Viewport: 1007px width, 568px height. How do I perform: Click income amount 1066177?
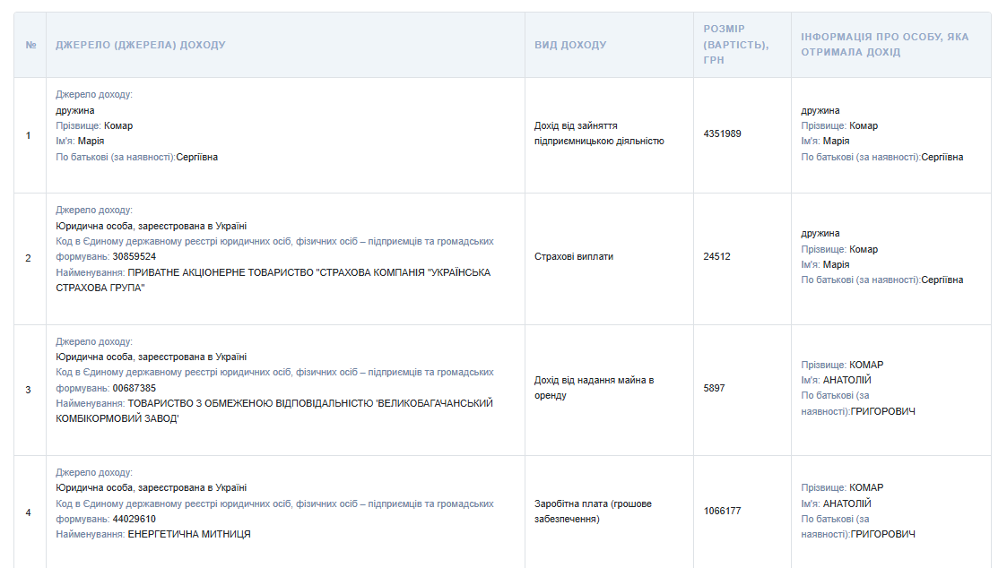pyautogui.click(x=722, y=511)
